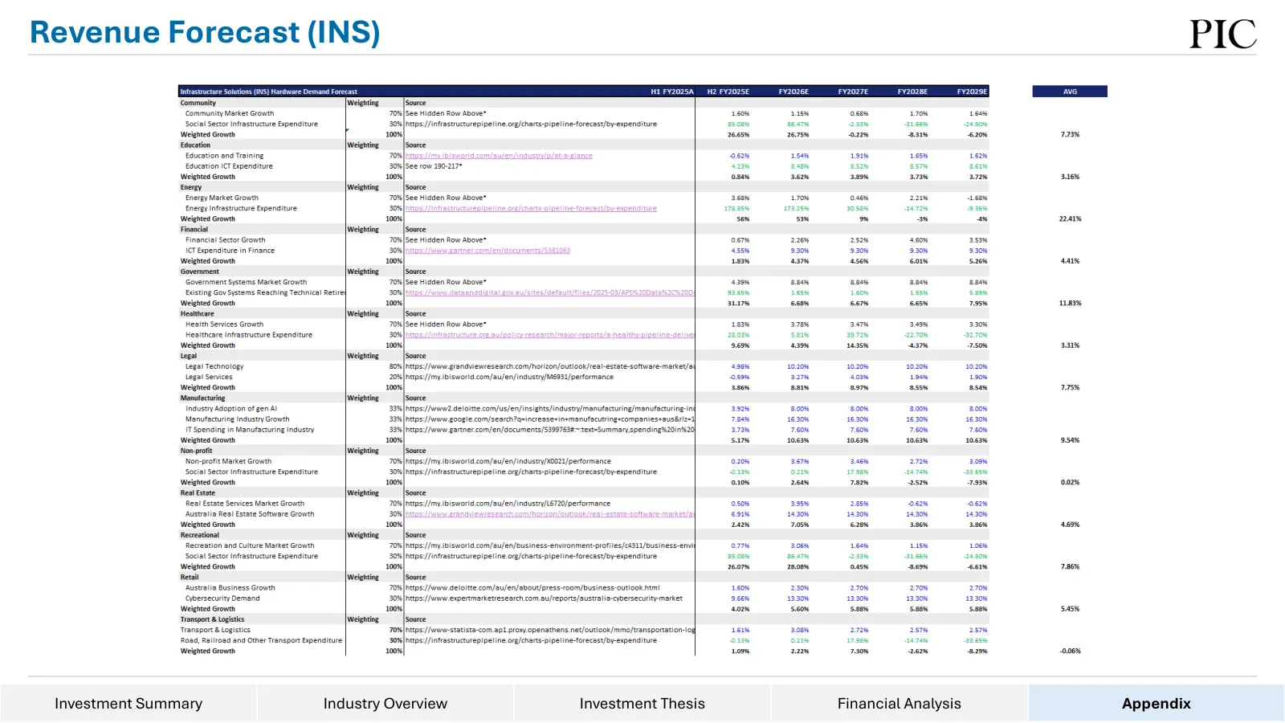Click the Cybersecurity Demand row label
Viewport: 1285px width, 723px height.
pyautogui.click(x=222, y=598)
